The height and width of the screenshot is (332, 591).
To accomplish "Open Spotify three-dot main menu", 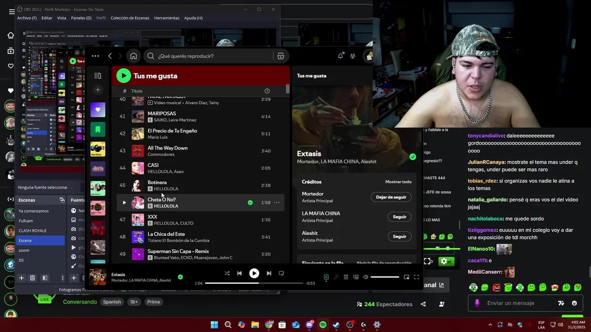I will [95, 56].
